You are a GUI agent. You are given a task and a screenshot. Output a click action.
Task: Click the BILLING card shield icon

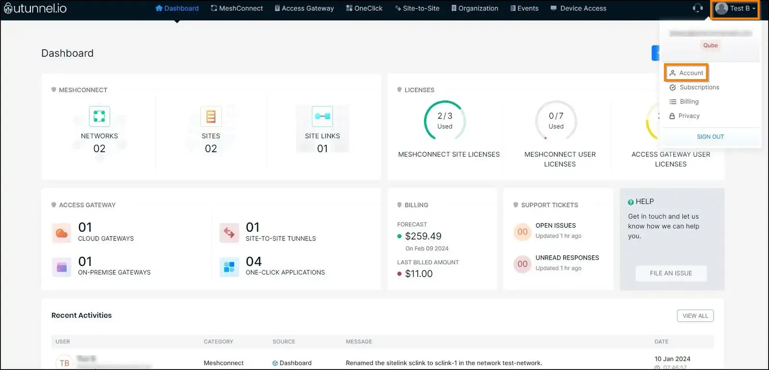(x=399, y=205)
